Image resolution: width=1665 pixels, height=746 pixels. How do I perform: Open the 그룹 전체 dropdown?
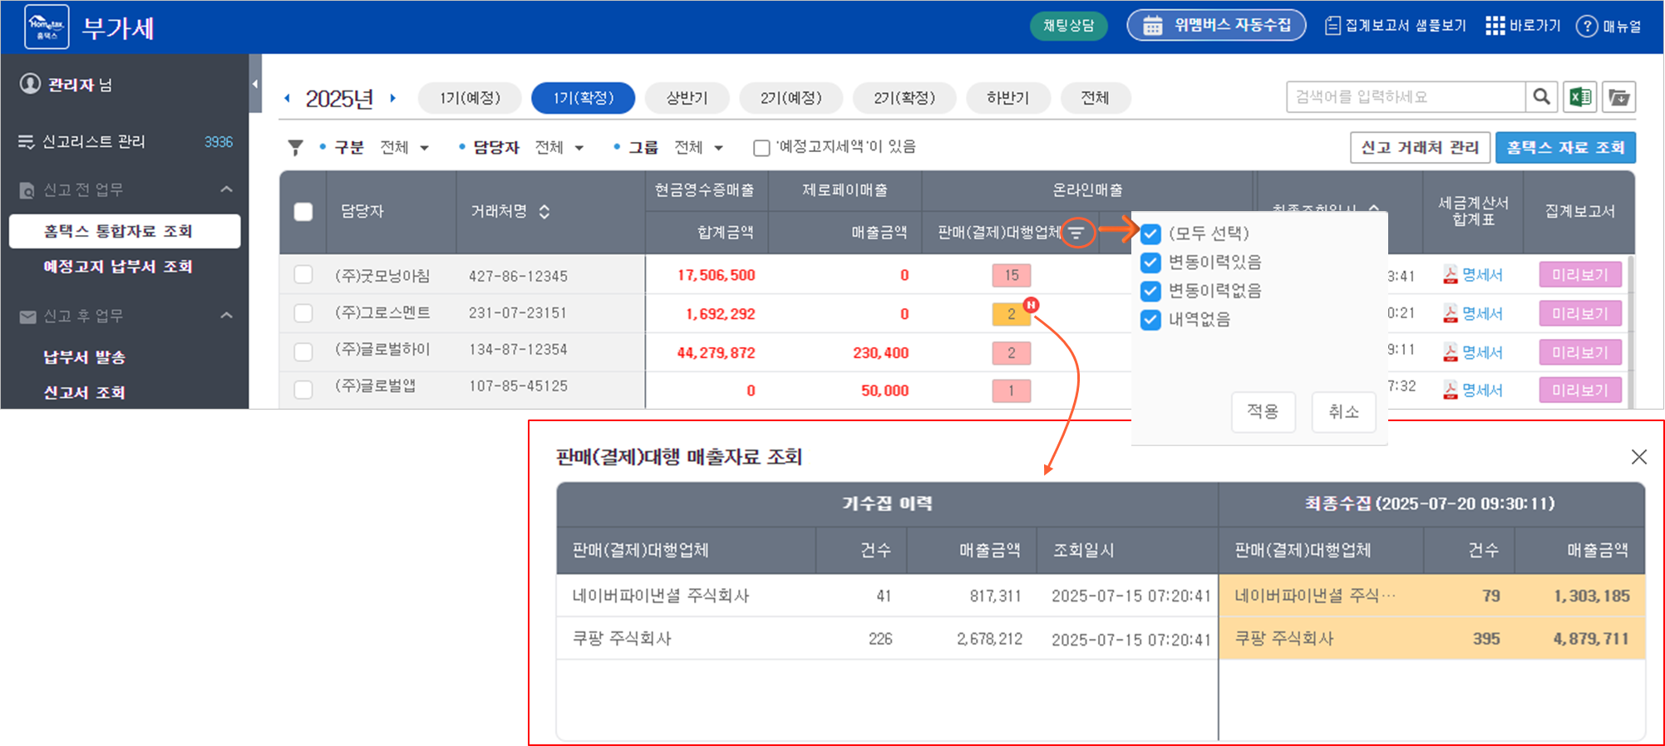(699, 148)
